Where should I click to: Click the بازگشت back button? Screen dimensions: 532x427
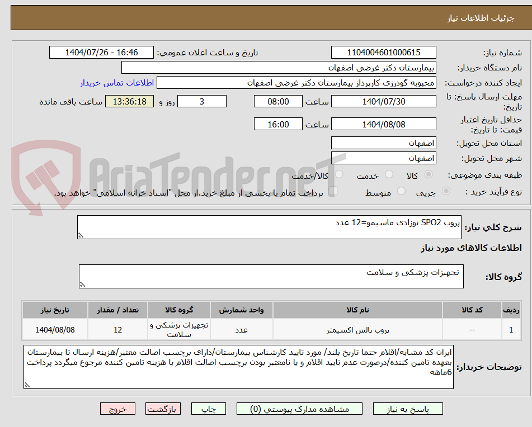tap(163, 409)
